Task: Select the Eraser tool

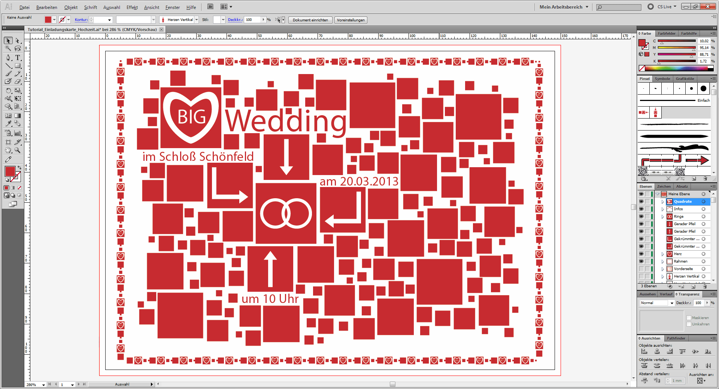Action: tap(18, 81)
